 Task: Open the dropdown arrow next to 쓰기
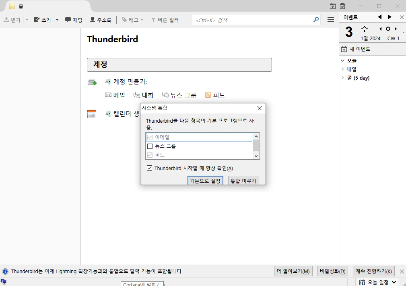(x=57, y=20)
